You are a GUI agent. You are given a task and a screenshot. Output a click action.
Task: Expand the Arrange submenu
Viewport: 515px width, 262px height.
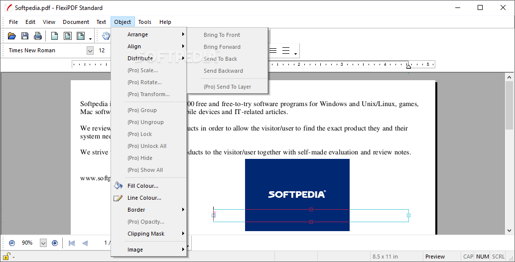(x=149, y=34)
